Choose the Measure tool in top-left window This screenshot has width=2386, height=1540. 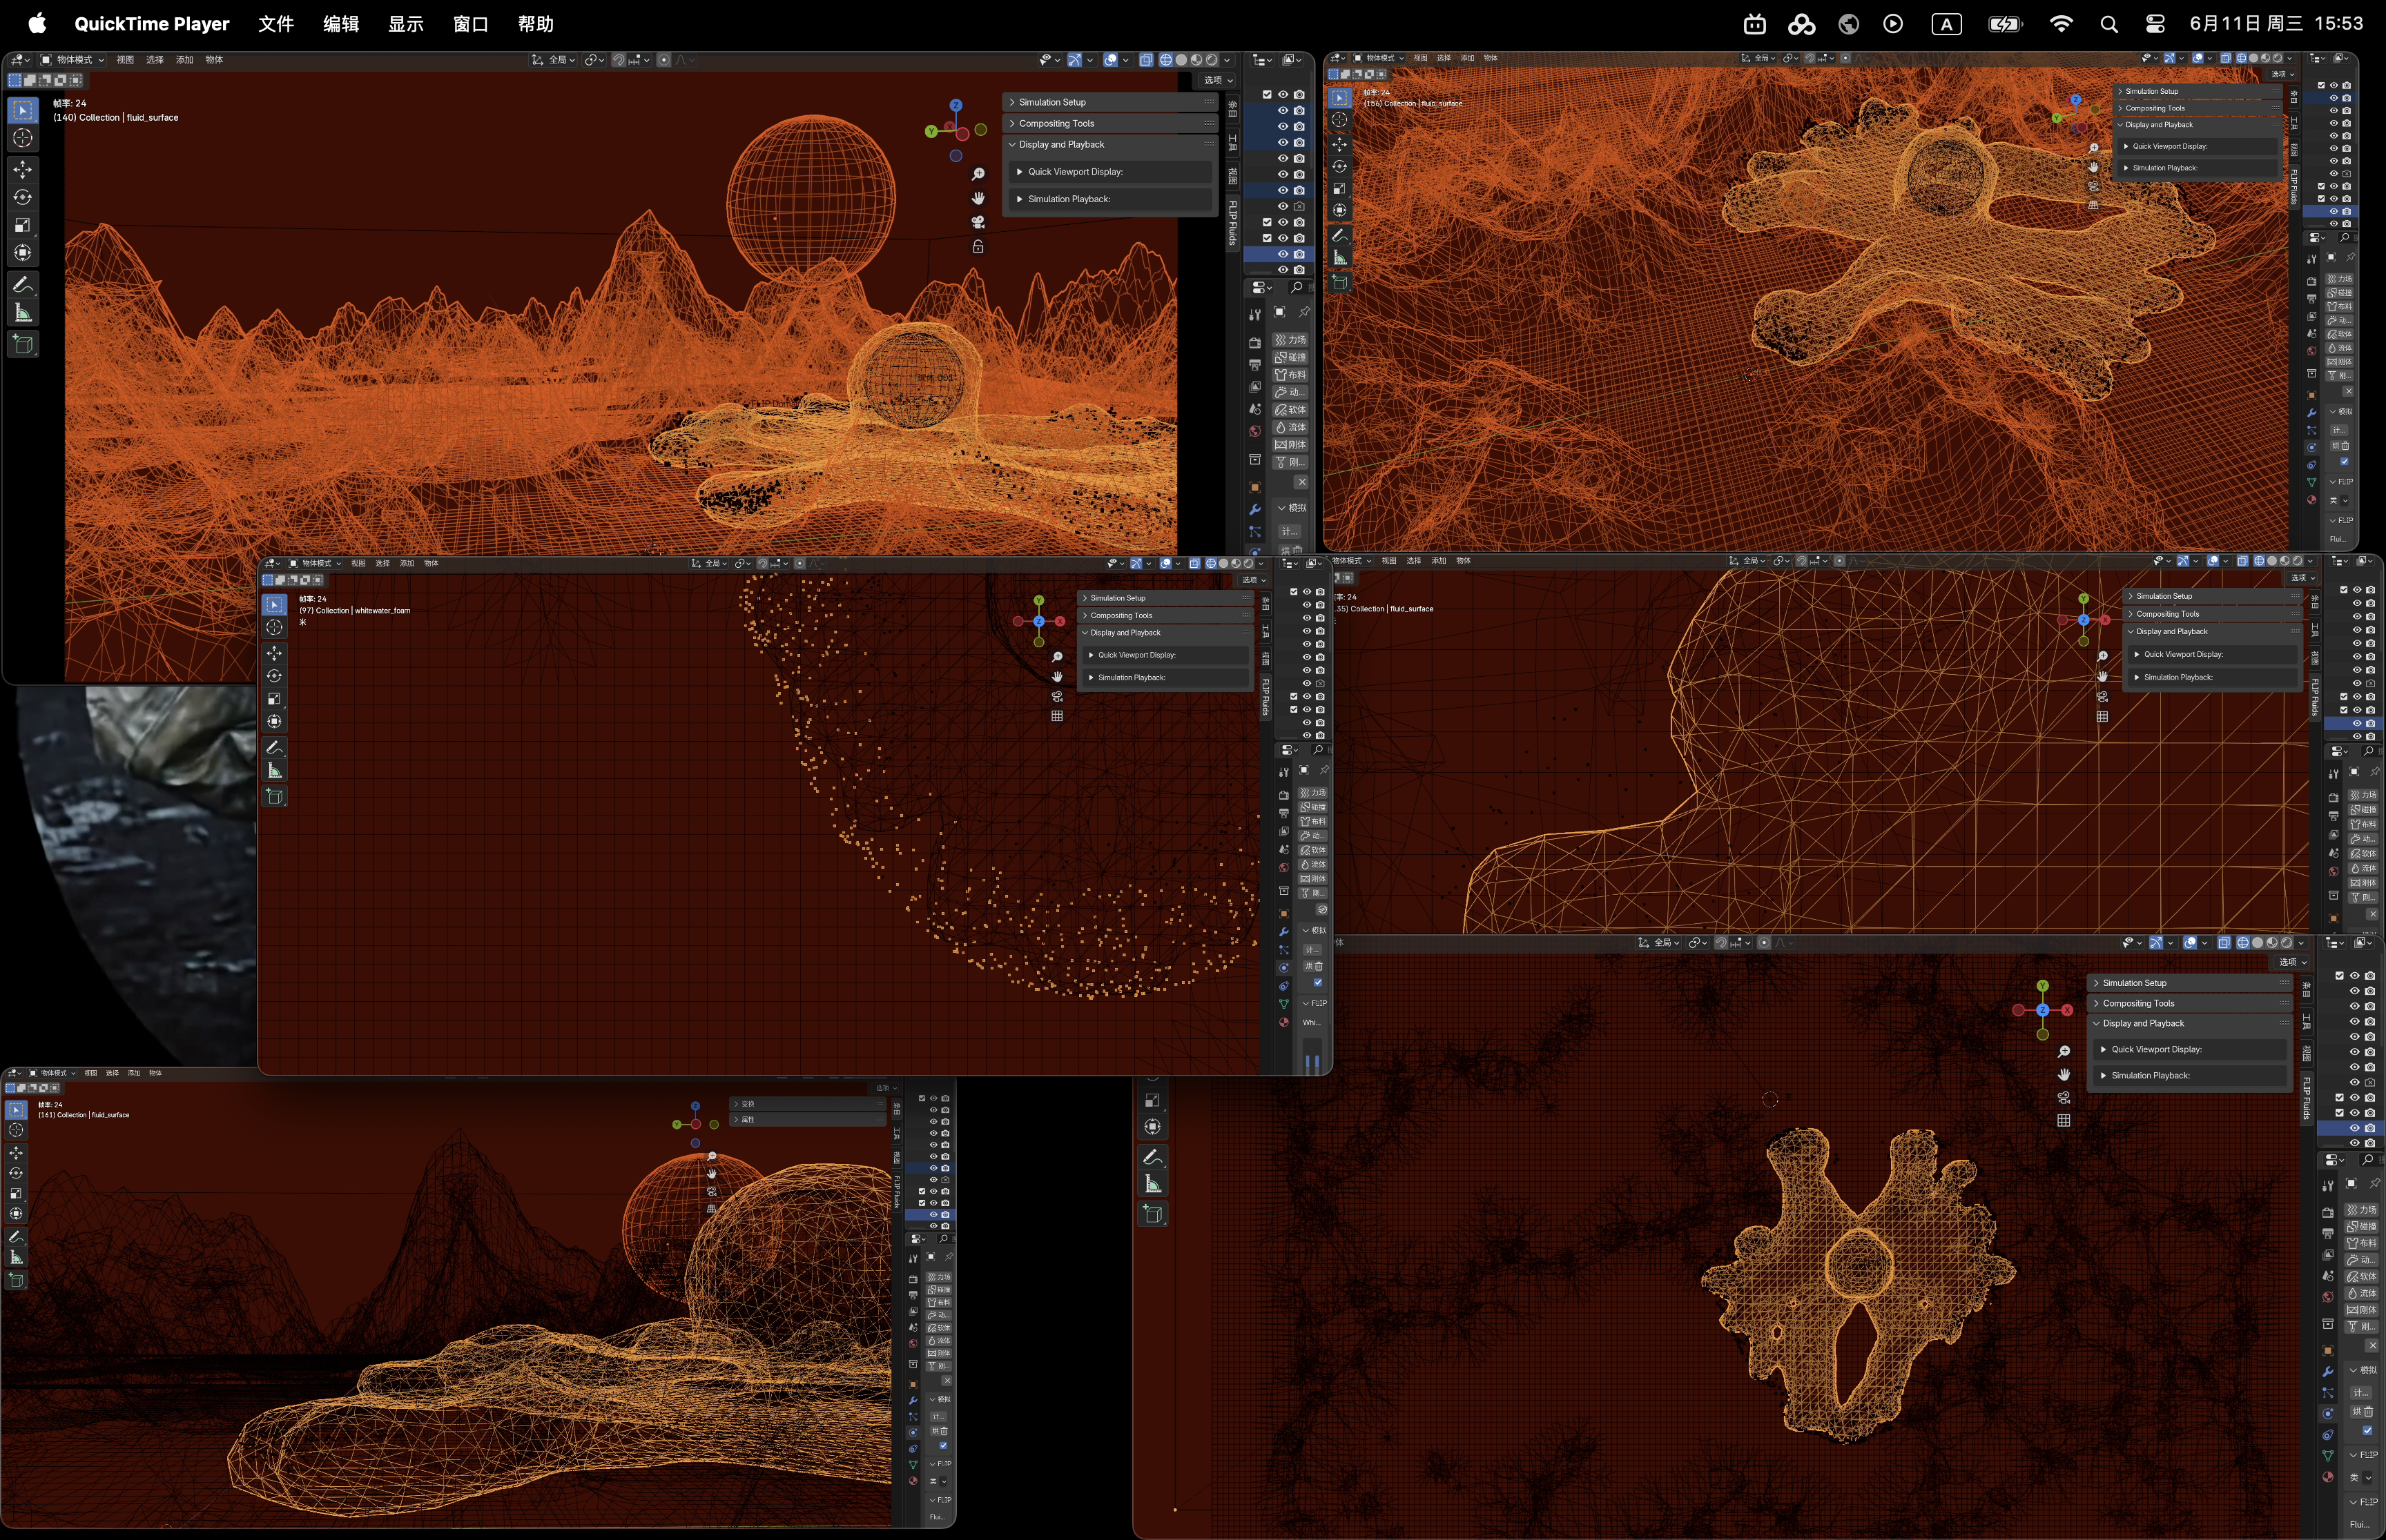(x=23, y=313)
